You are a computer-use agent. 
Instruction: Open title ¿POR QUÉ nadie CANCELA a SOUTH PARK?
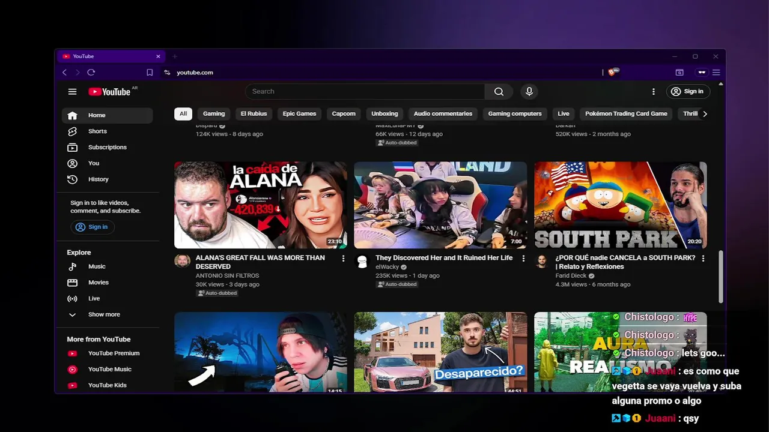click(625, 262)
